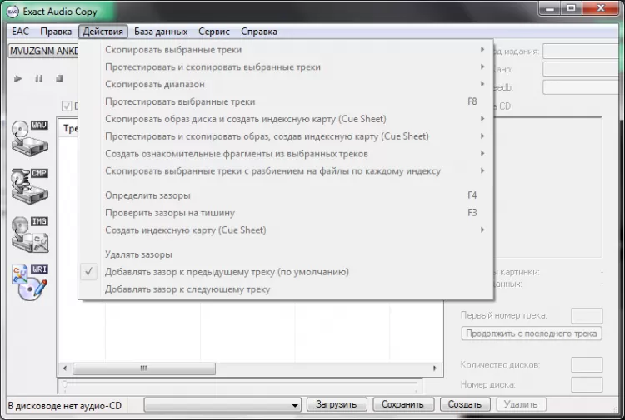Open the Правка menu
The image size is (625, 420).
[56, 32]
